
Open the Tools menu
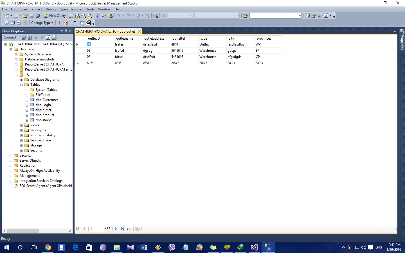(90, 9)
